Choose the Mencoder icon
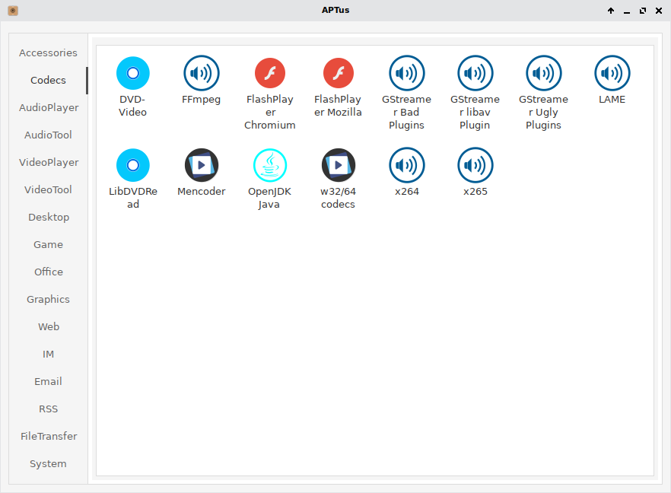This screenshot has height=493, width=671. pyautogui.click(x=201, y=165)
